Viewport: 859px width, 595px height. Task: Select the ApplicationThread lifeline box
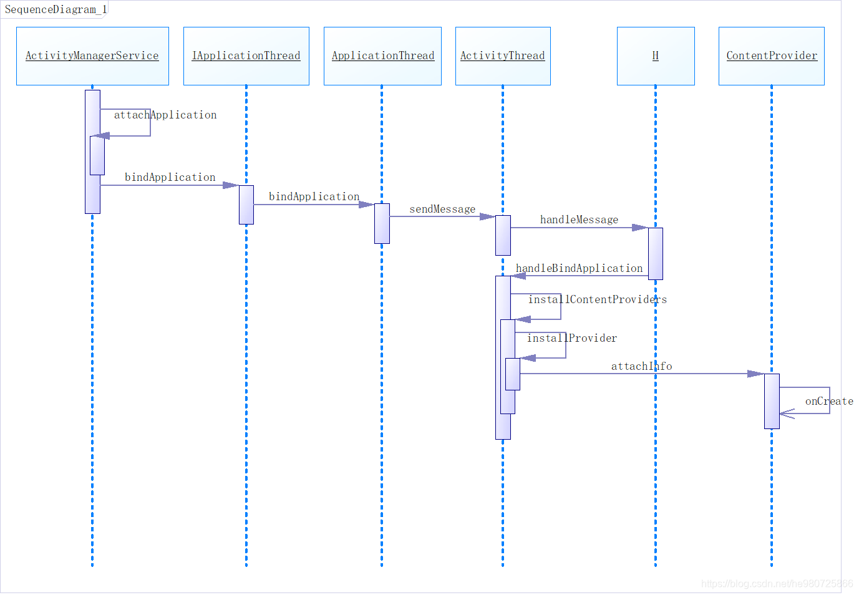click(x=382, y=56)
